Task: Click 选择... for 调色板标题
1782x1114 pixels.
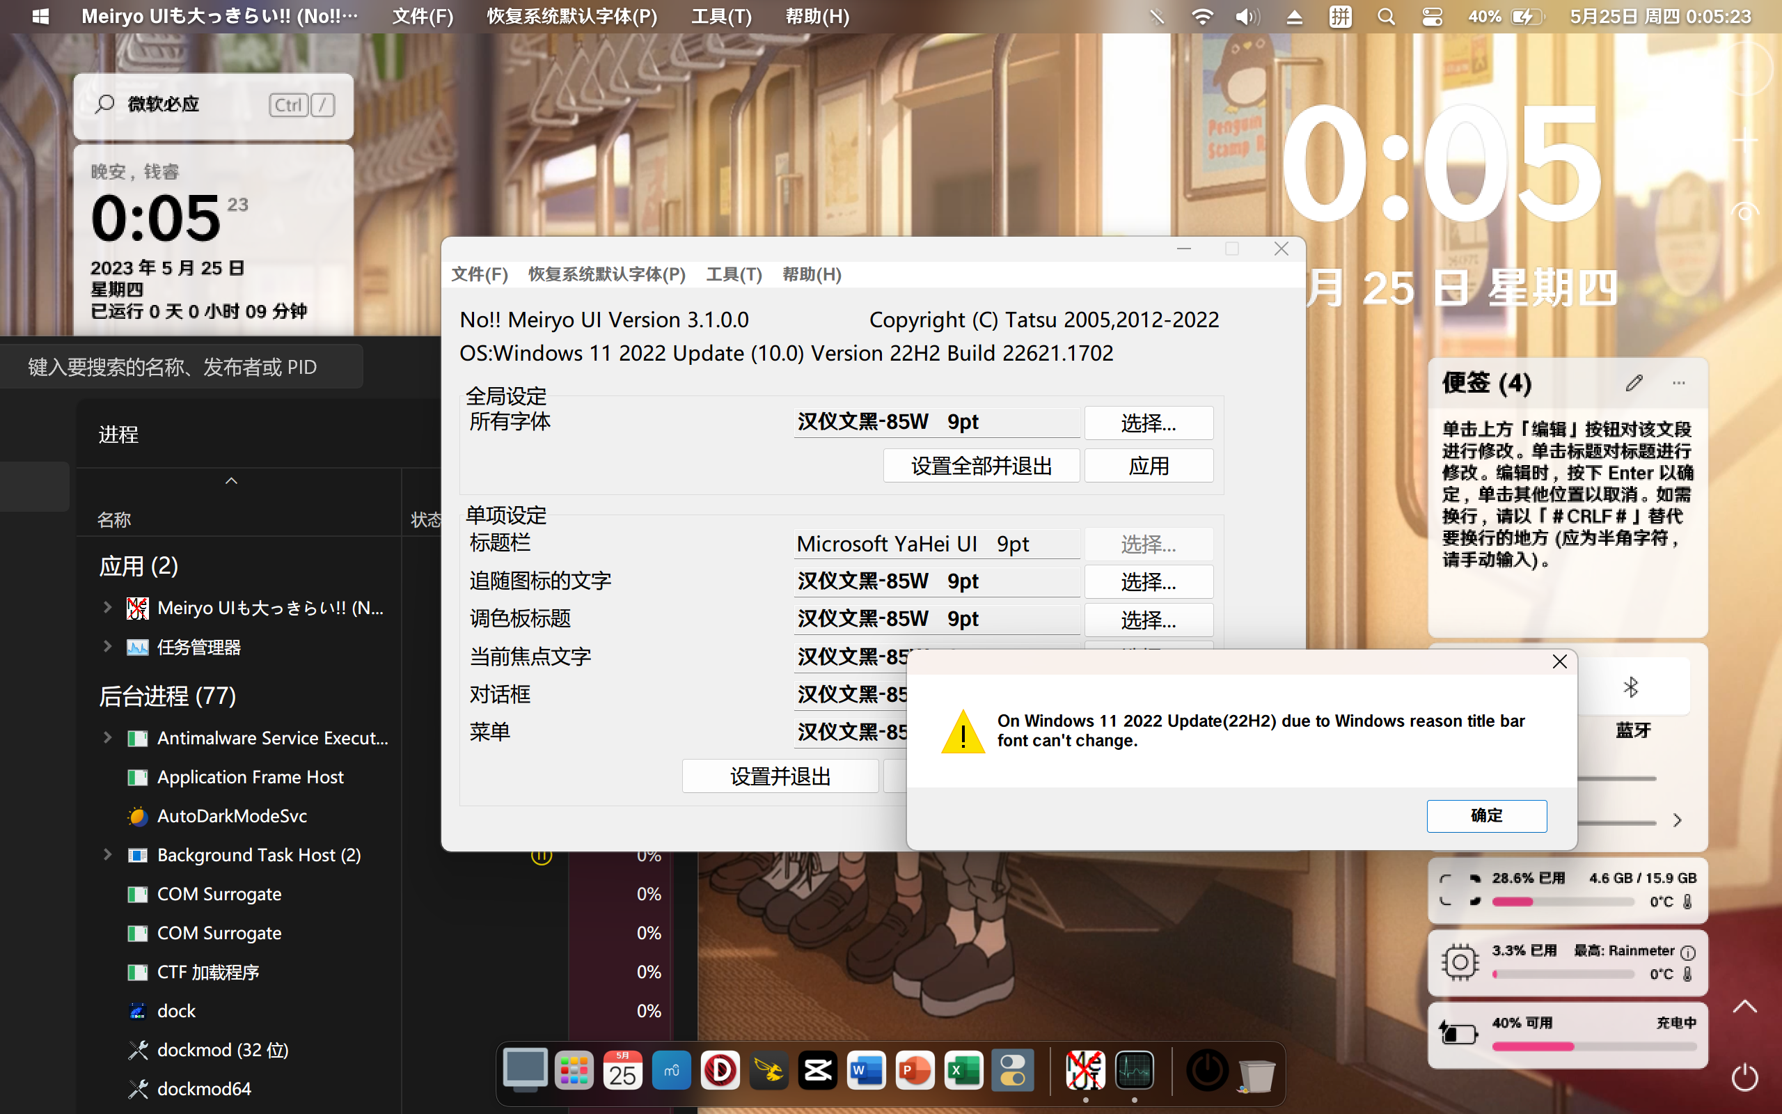Action: [1149, 620]
